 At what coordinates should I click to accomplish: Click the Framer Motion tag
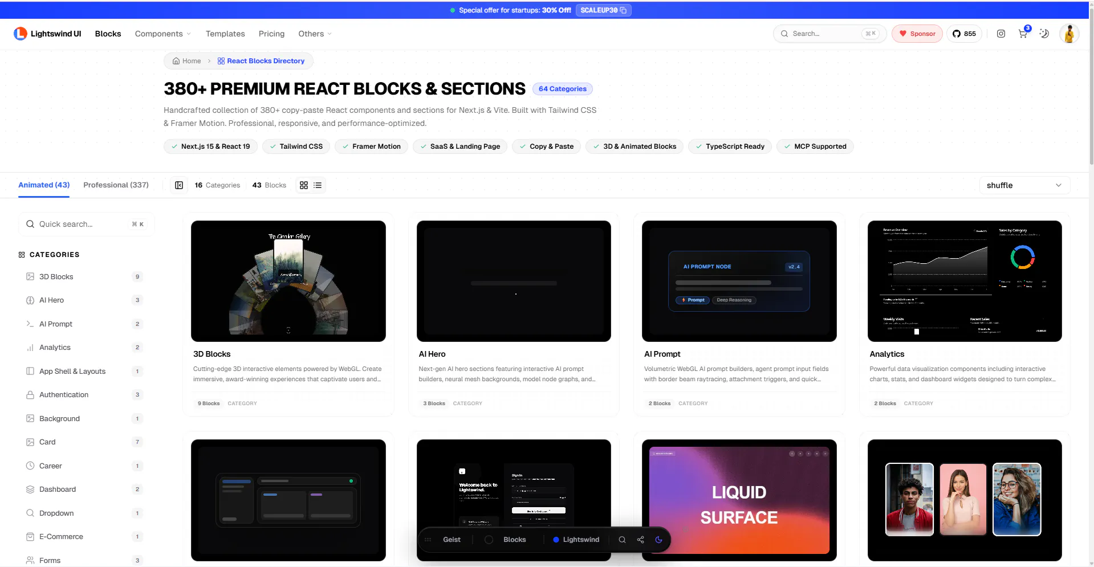(x=371, y=146)
